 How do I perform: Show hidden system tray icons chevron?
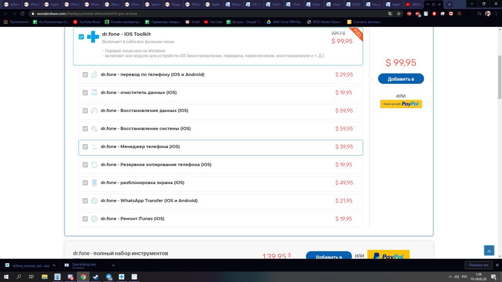pos(450,277)
